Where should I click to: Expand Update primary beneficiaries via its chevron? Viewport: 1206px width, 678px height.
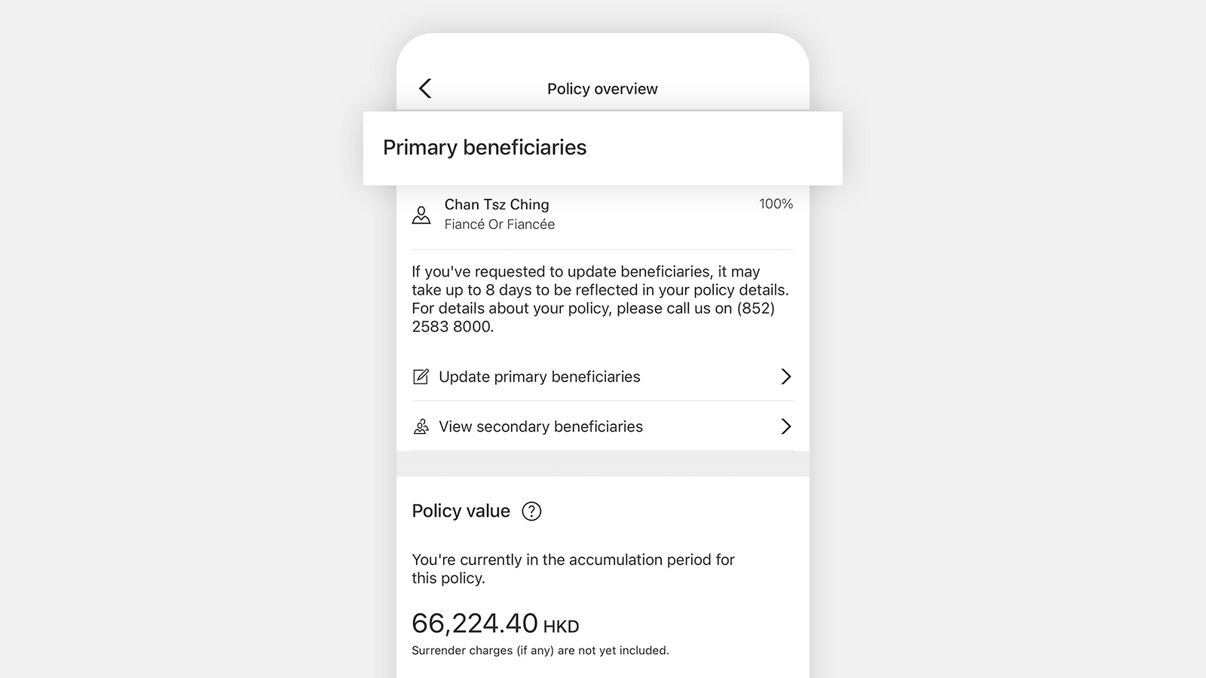(785, 377)
